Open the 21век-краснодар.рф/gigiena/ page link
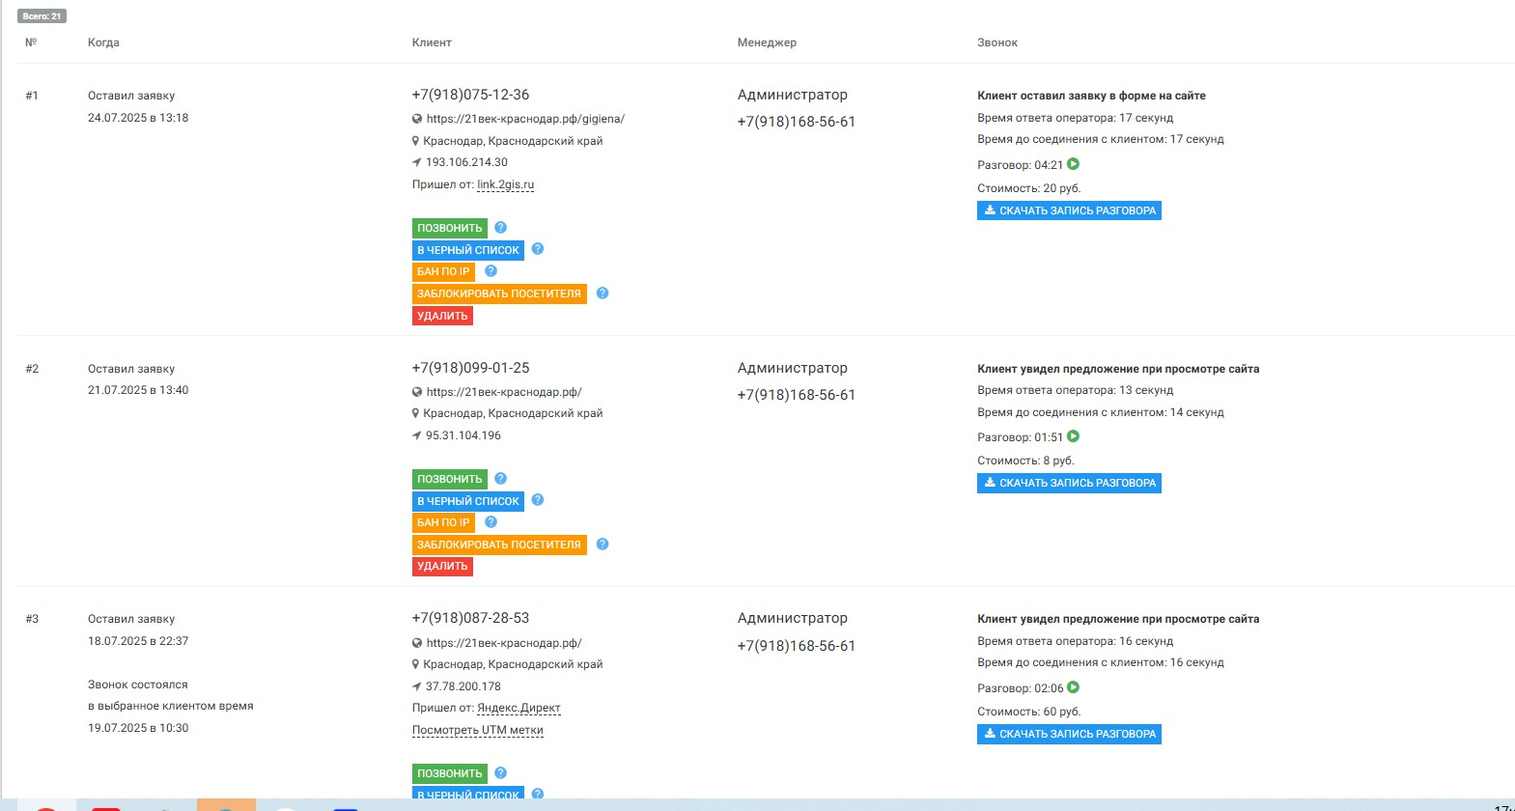 pos(525,119)
